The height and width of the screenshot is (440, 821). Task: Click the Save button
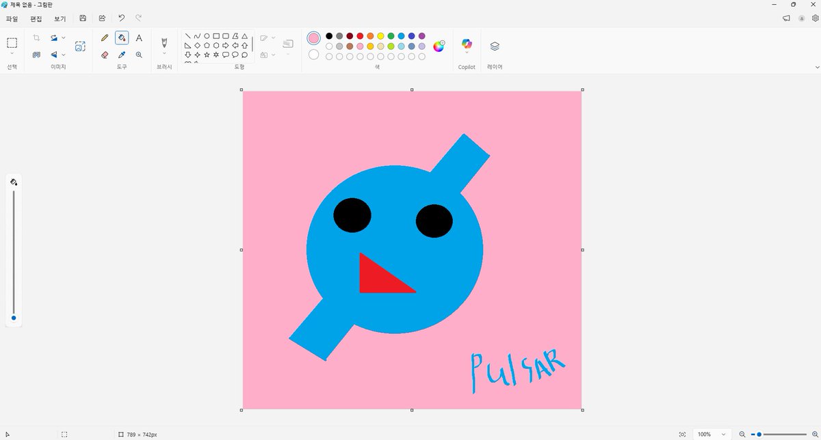tap(82, 18)
